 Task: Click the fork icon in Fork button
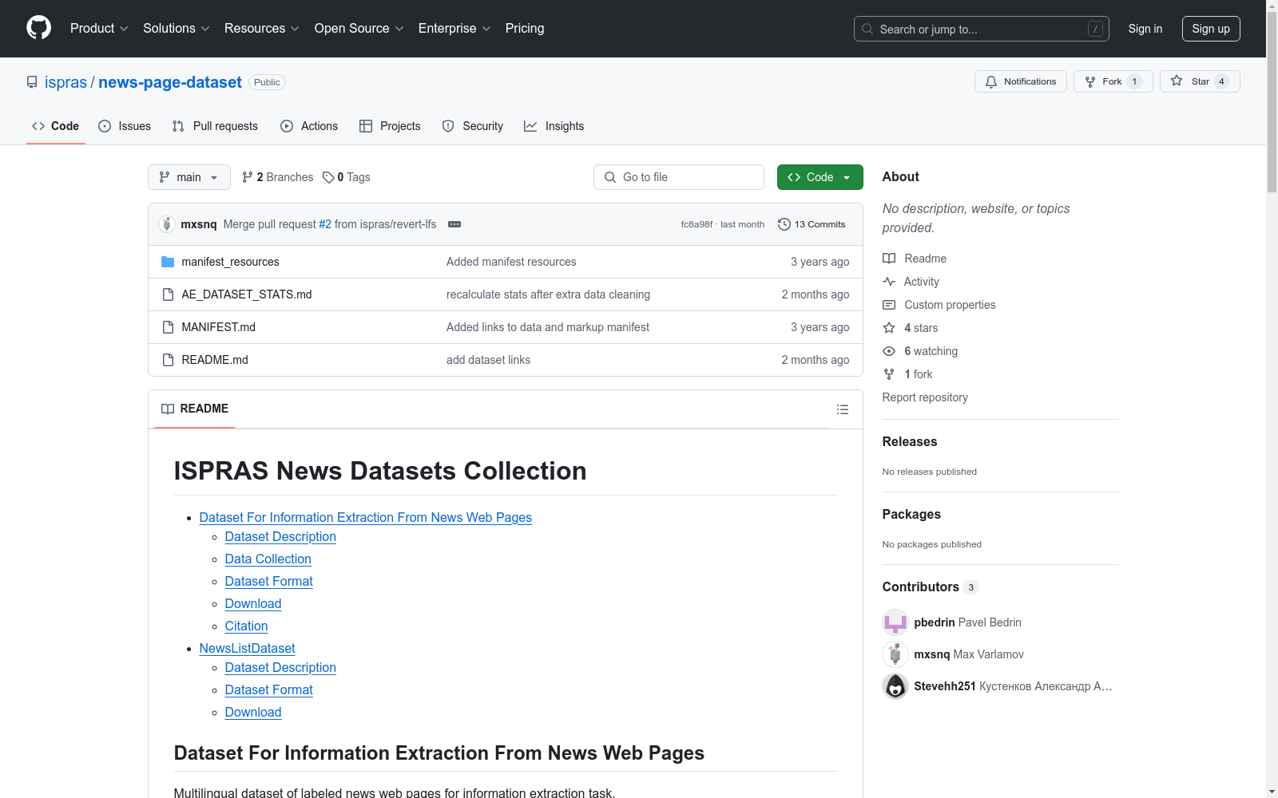1090,81
